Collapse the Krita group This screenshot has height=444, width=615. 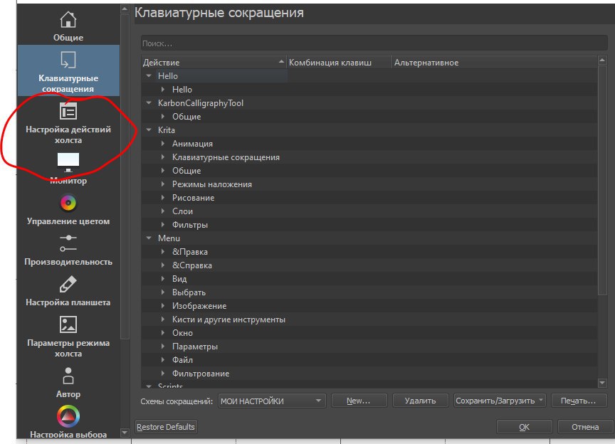pyautogui.click(x=149, y=129)
